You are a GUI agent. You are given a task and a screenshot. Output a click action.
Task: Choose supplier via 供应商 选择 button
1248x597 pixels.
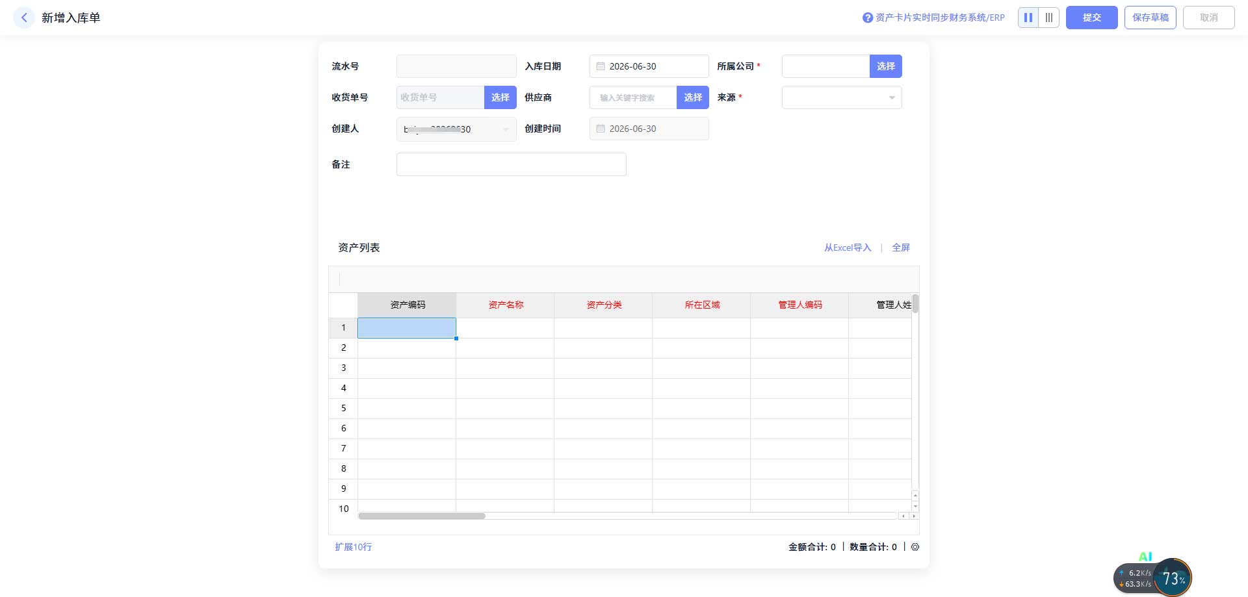point(693,97)
